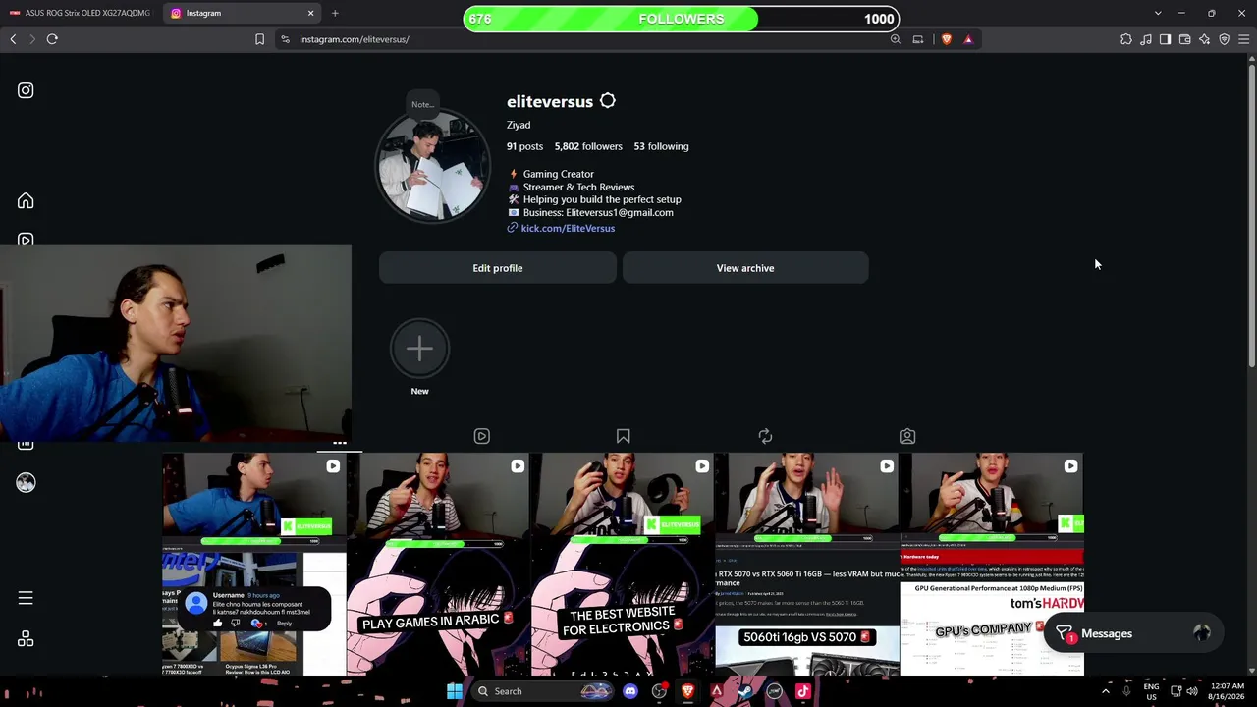Open the Brave Wallet icon
Screen dimensions: 1257x707
(x=1184, y=39)
